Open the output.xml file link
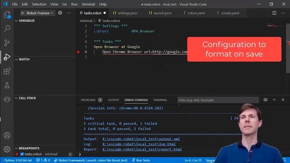This screenshot has height=163, width=290. 141,139
